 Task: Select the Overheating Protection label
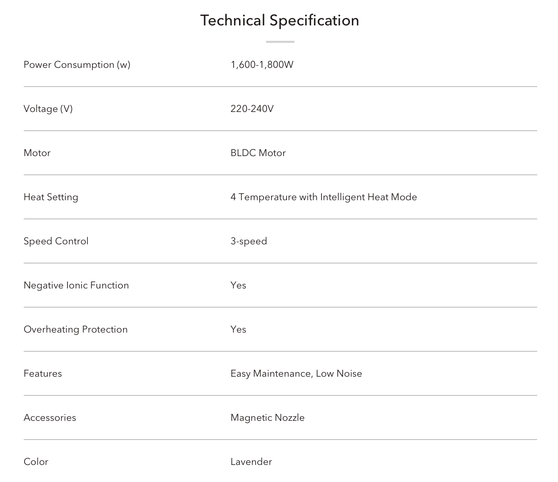click(76, 330)
